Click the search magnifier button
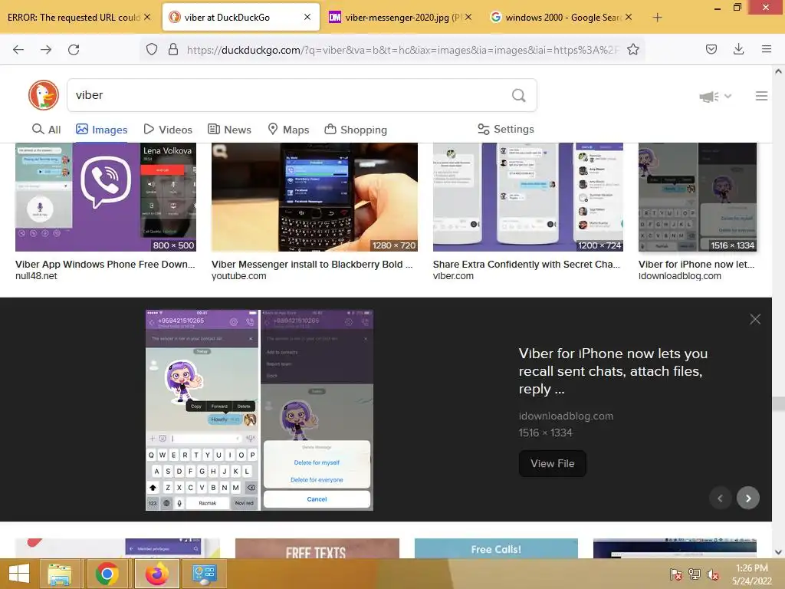Screen dimensions: 785x589 tap(519, 95)
